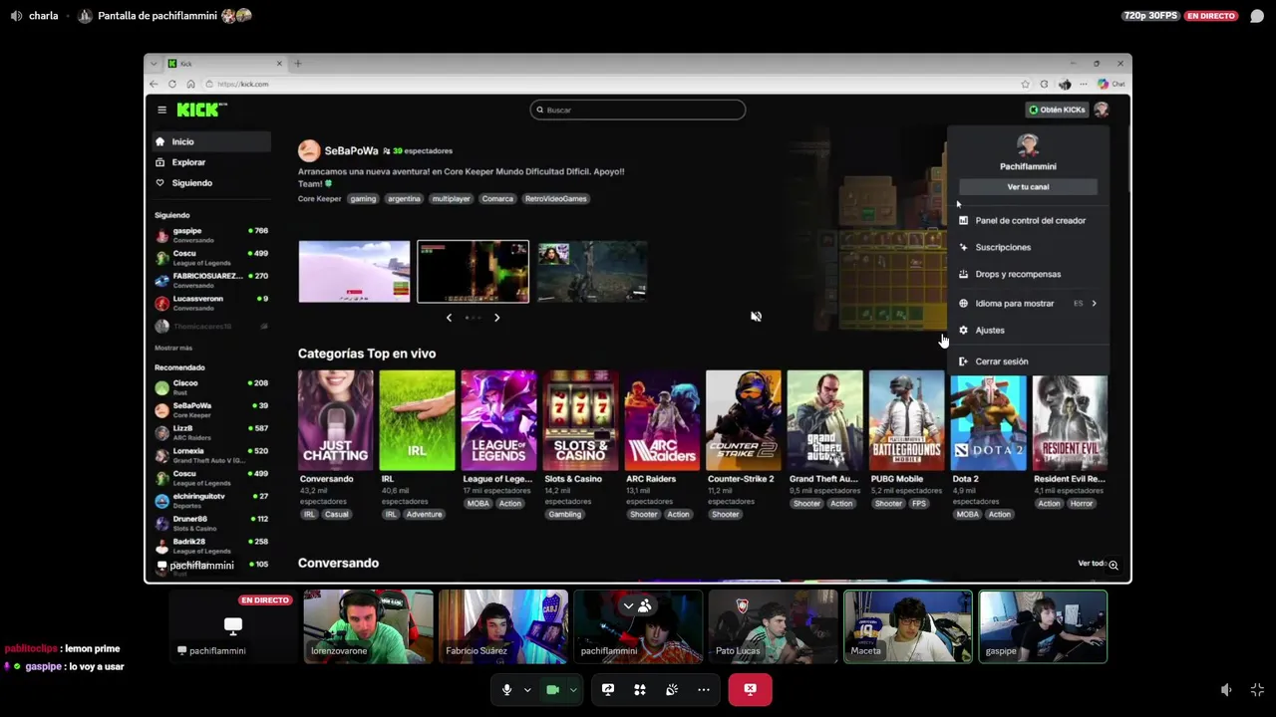The image size is (1276, 717).
Task: Open Slots & Casino category card
Action: coord(580,420)
